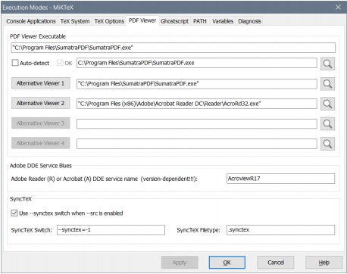Viewport: 347px width, 274px height.
Task: Open the TeX System tab
Action: click(x=75, y=21)
